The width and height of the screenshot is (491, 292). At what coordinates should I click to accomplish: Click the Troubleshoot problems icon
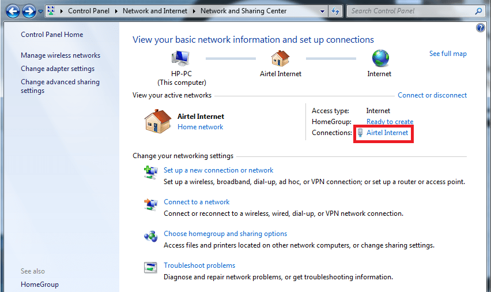click(x=150, y=268)
